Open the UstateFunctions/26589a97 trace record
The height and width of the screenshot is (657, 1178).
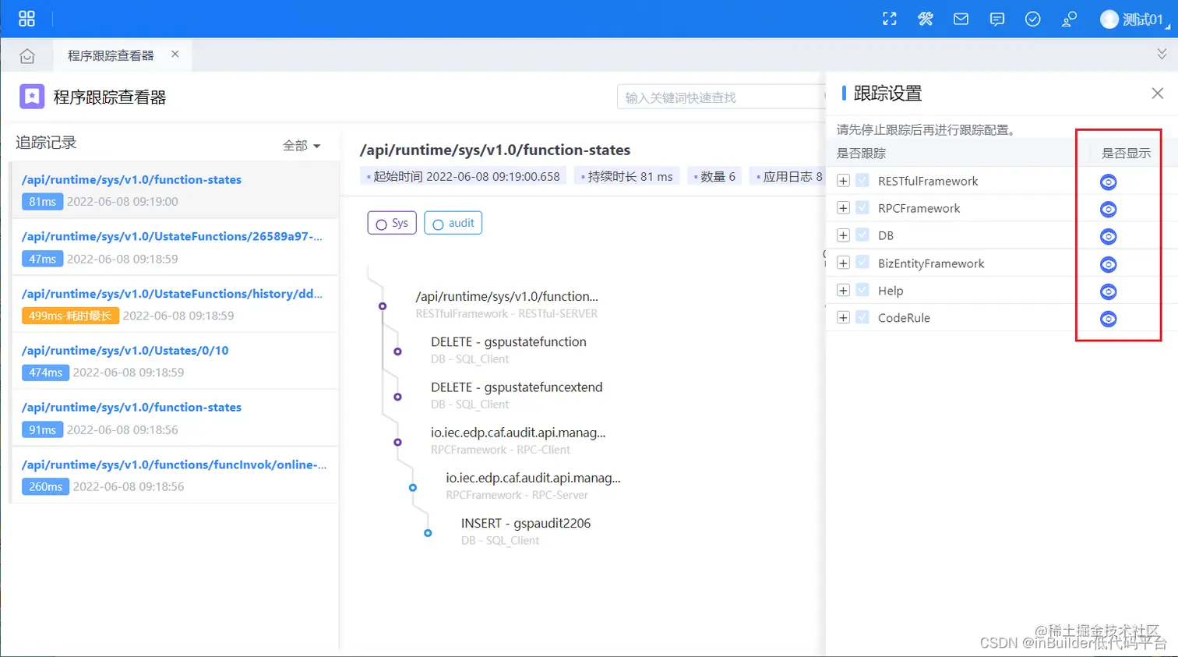pyautogui.click(x=175, y=247)
